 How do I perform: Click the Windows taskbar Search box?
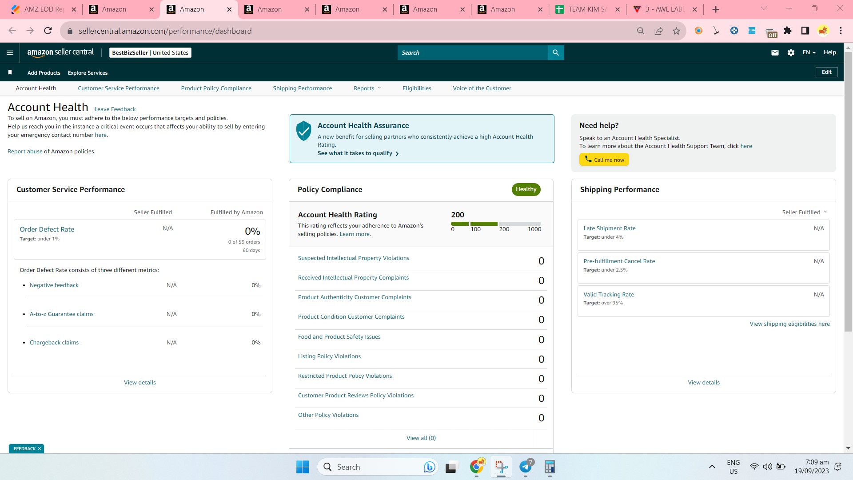378,467
